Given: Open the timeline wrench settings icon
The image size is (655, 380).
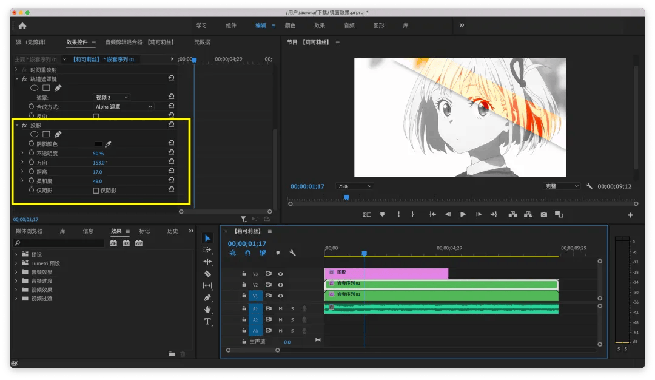Looking at the screenshot, I should (292, 253).
